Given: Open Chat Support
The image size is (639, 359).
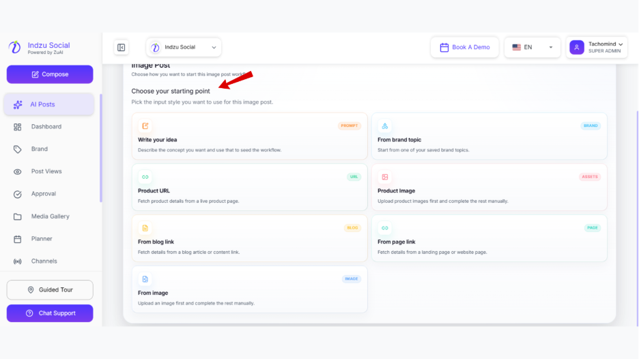Looking at the screenshot, I should coord(50,313).
